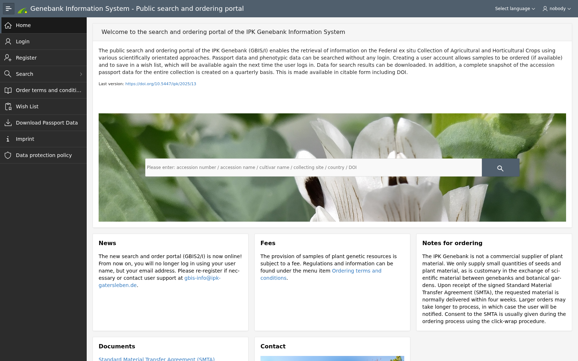Click the user icon next to nobody
The image size is (578, 361).
(545, 9)
